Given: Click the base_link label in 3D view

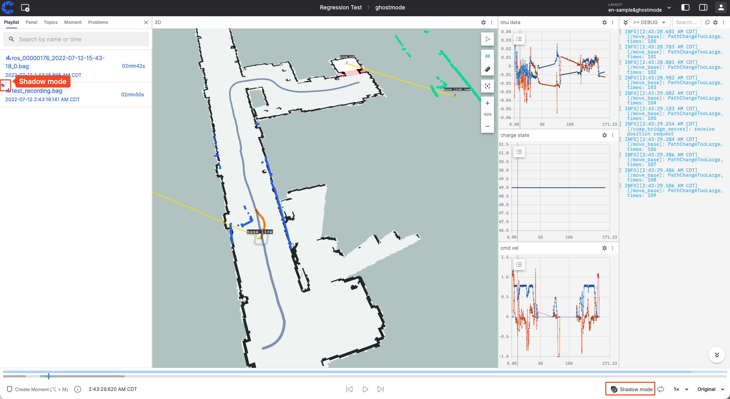Looking at the screenshot, I should [260, 232].
